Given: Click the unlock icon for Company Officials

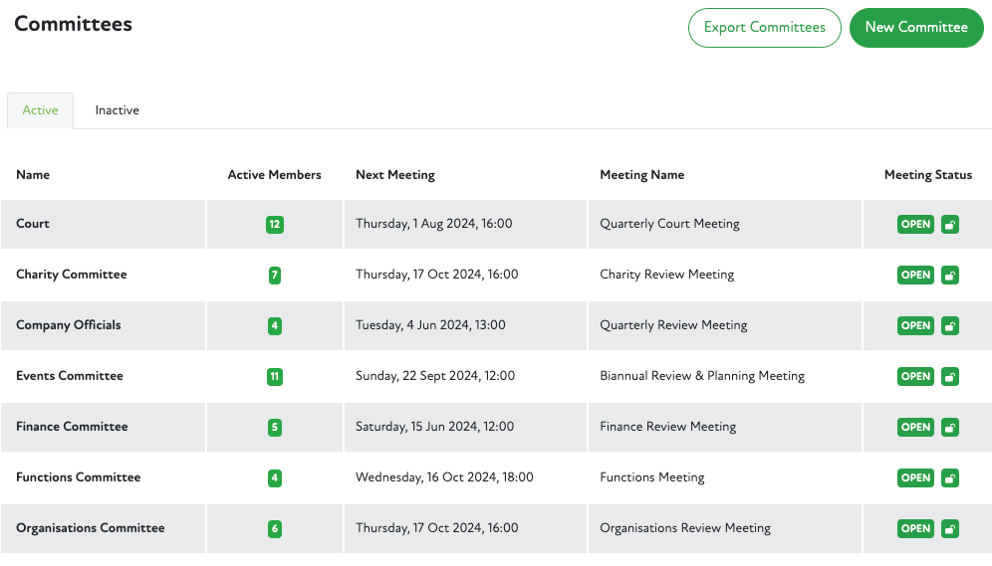Looking at the screenshot, I should 950,326.
